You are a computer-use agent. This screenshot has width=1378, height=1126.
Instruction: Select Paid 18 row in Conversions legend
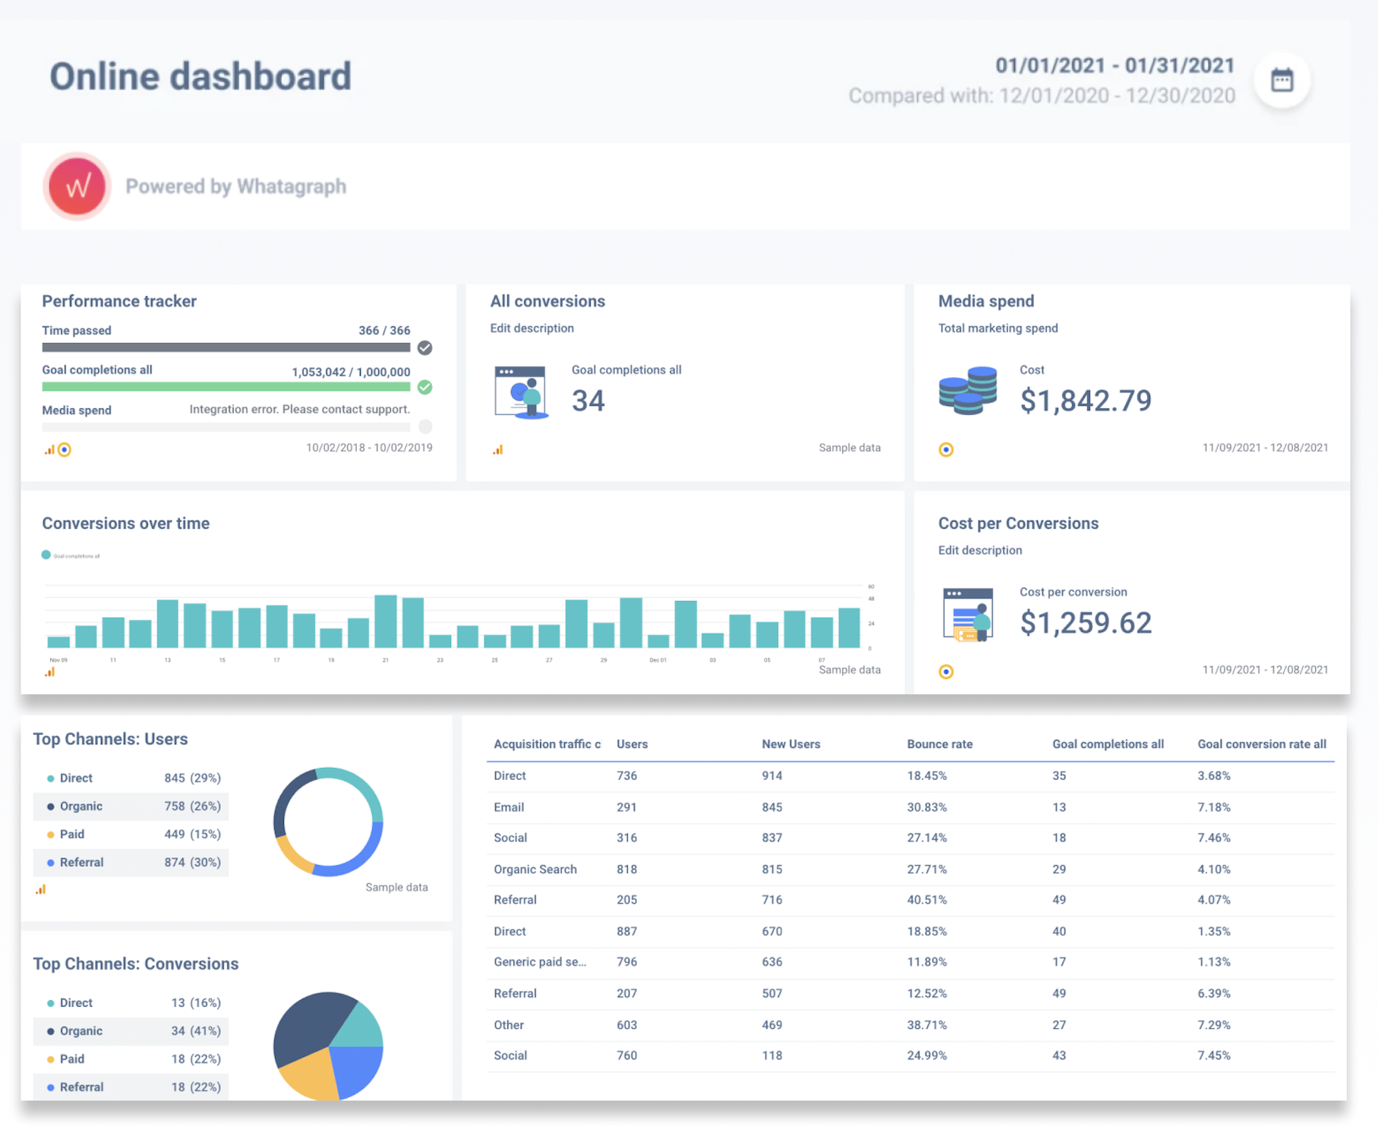(131, 1058)
